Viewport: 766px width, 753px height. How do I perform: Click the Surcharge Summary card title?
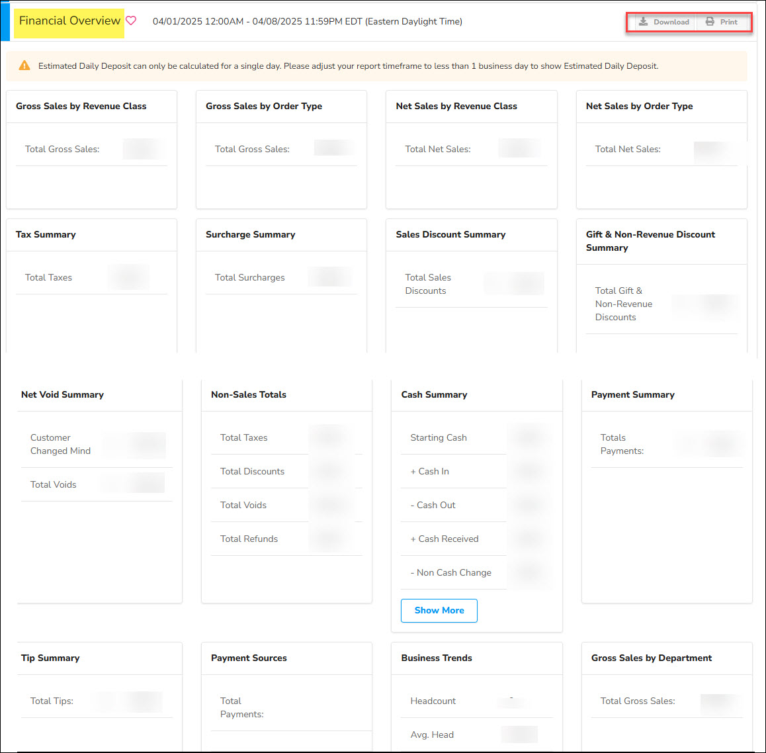click(x=250, y=234)
